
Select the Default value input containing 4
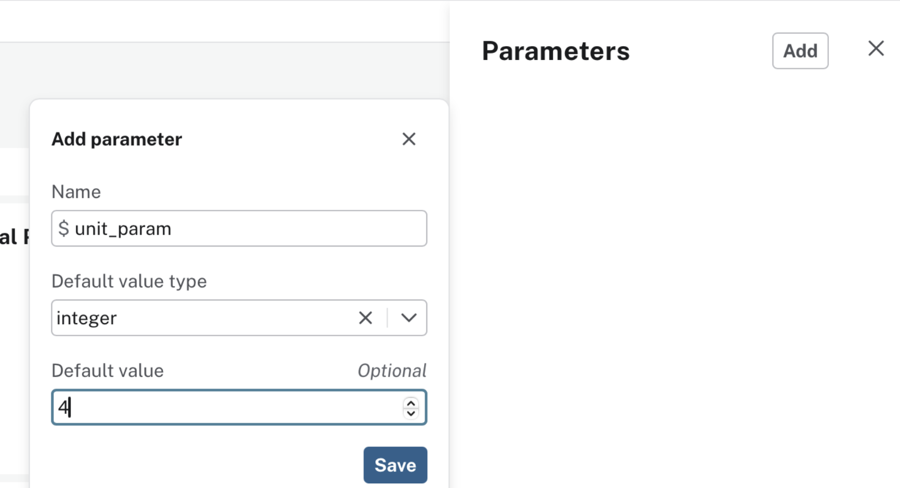point(207,407)
